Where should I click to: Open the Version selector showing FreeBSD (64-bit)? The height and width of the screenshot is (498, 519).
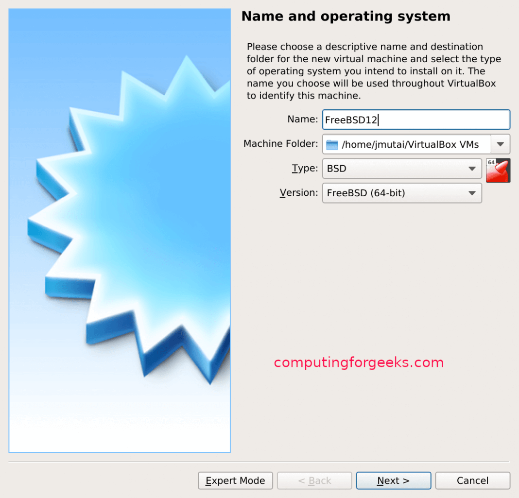point(398,193)
